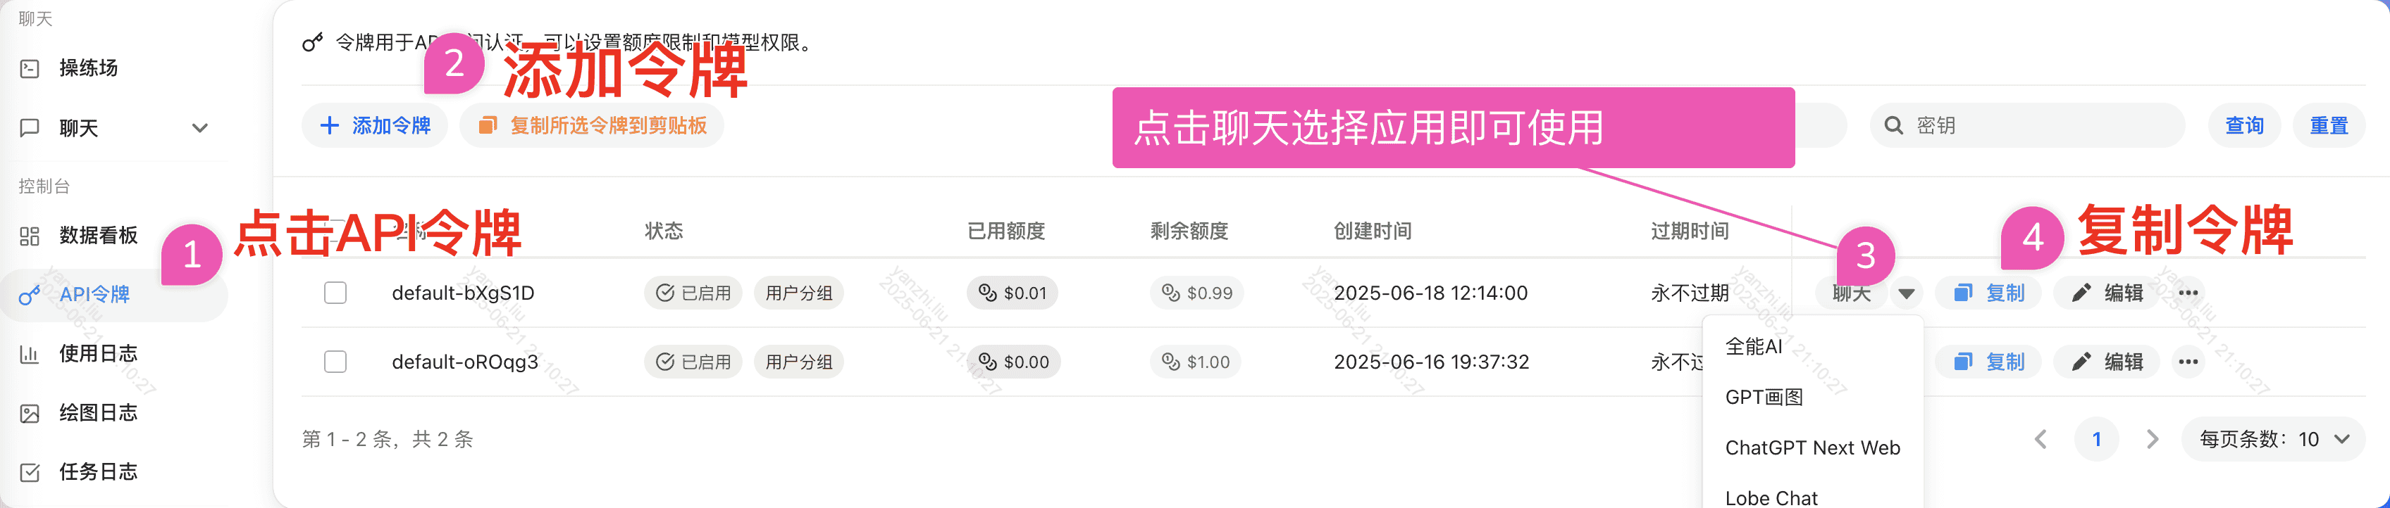2390x508 pixels.
Task: Choose GPT画图 in the chat dropdown menu
Action: tap(1764, 398)
